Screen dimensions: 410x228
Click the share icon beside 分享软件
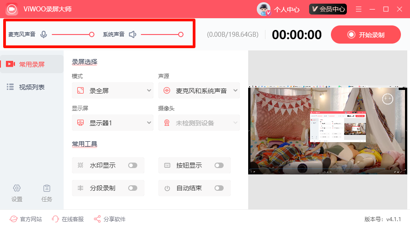[x=97, y=219]
